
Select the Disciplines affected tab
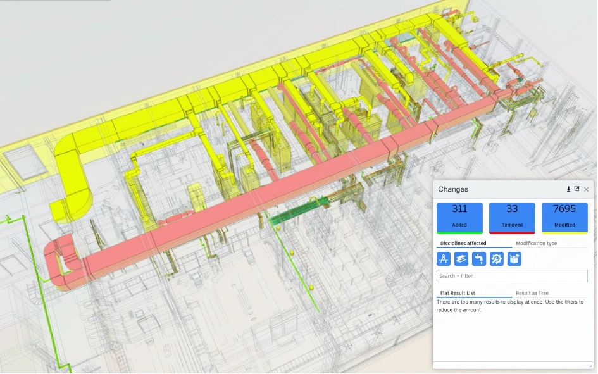(463, 243)
